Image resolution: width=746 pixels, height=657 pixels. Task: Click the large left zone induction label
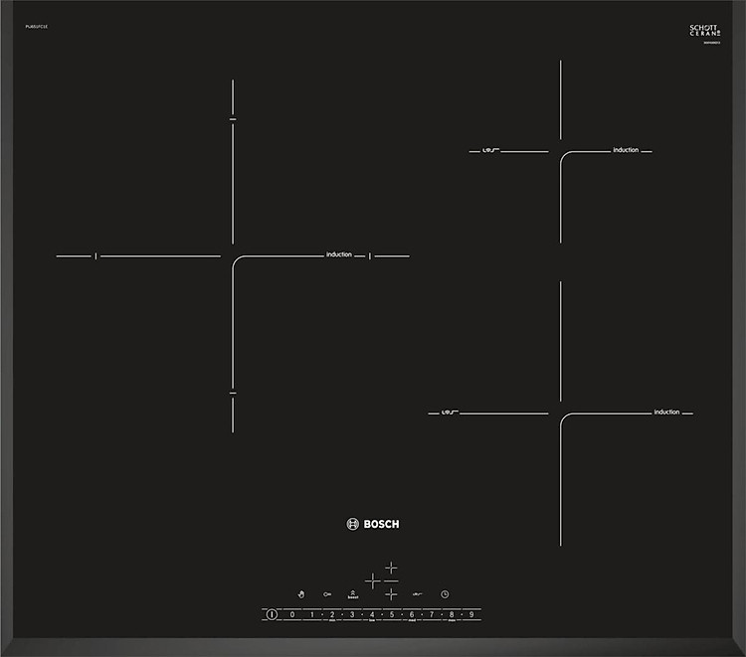pos(339,255)
